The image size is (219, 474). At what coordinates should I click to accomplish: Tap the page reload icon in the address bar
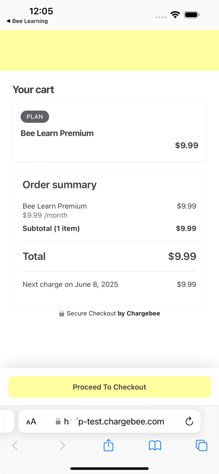tap(189, 421)
